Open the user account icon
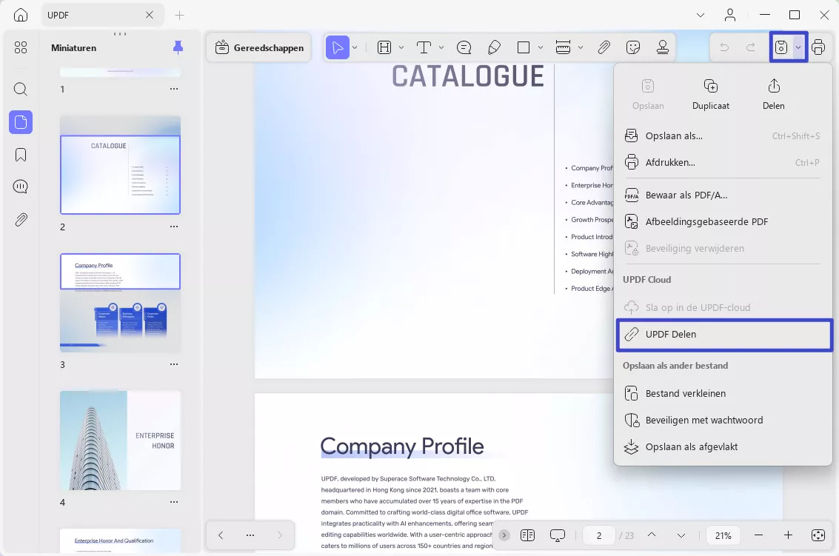Viewport: 839px width, 556px height. coord(730,15)
